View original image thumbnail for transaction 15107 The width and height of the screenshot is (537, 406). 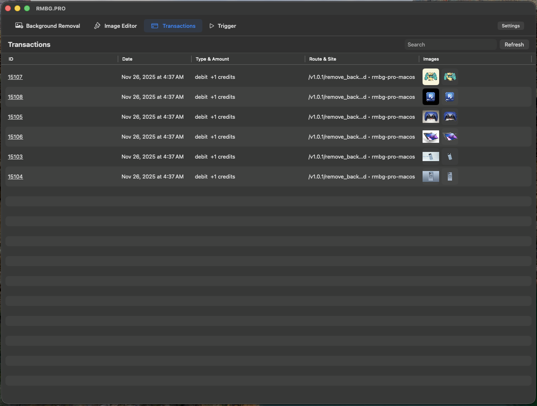430,77
